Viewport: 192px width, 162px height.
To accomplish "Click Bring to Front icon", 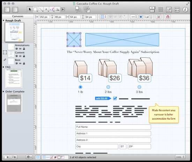I will coord(78,9).
